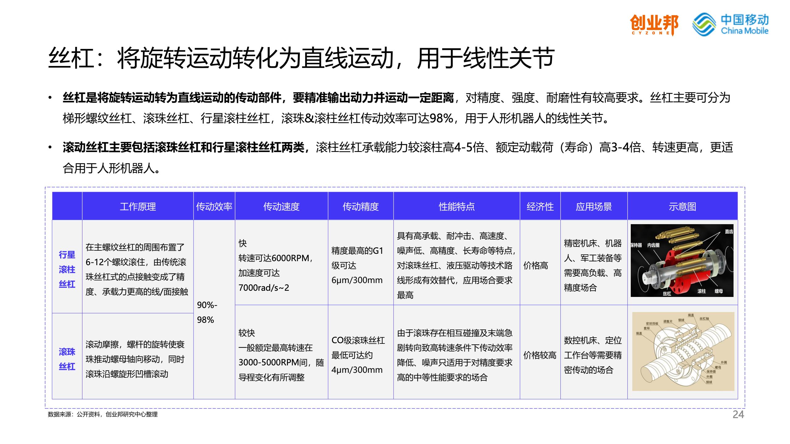Select the 性能特点 column header
Viewport: 790px width, 444px height.
(x=456, y=206)
